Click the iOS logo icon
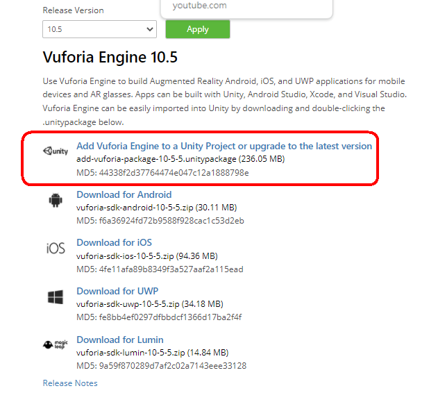The height and width of the screenshot is (393, 438). pos(56,248)
